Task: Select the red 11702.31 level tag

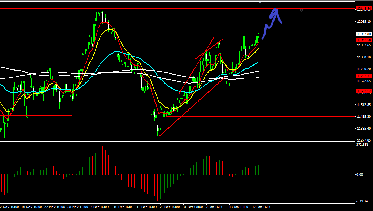Action: click(x=364, y=76)
